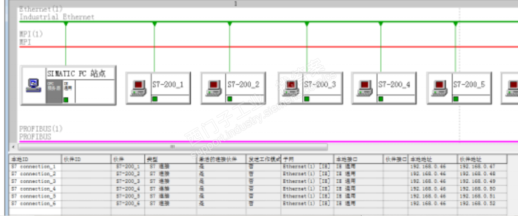Click the 本地接口 column header
Image resolution: width=518 pixels, height=216 pixels.
(358, 159)
